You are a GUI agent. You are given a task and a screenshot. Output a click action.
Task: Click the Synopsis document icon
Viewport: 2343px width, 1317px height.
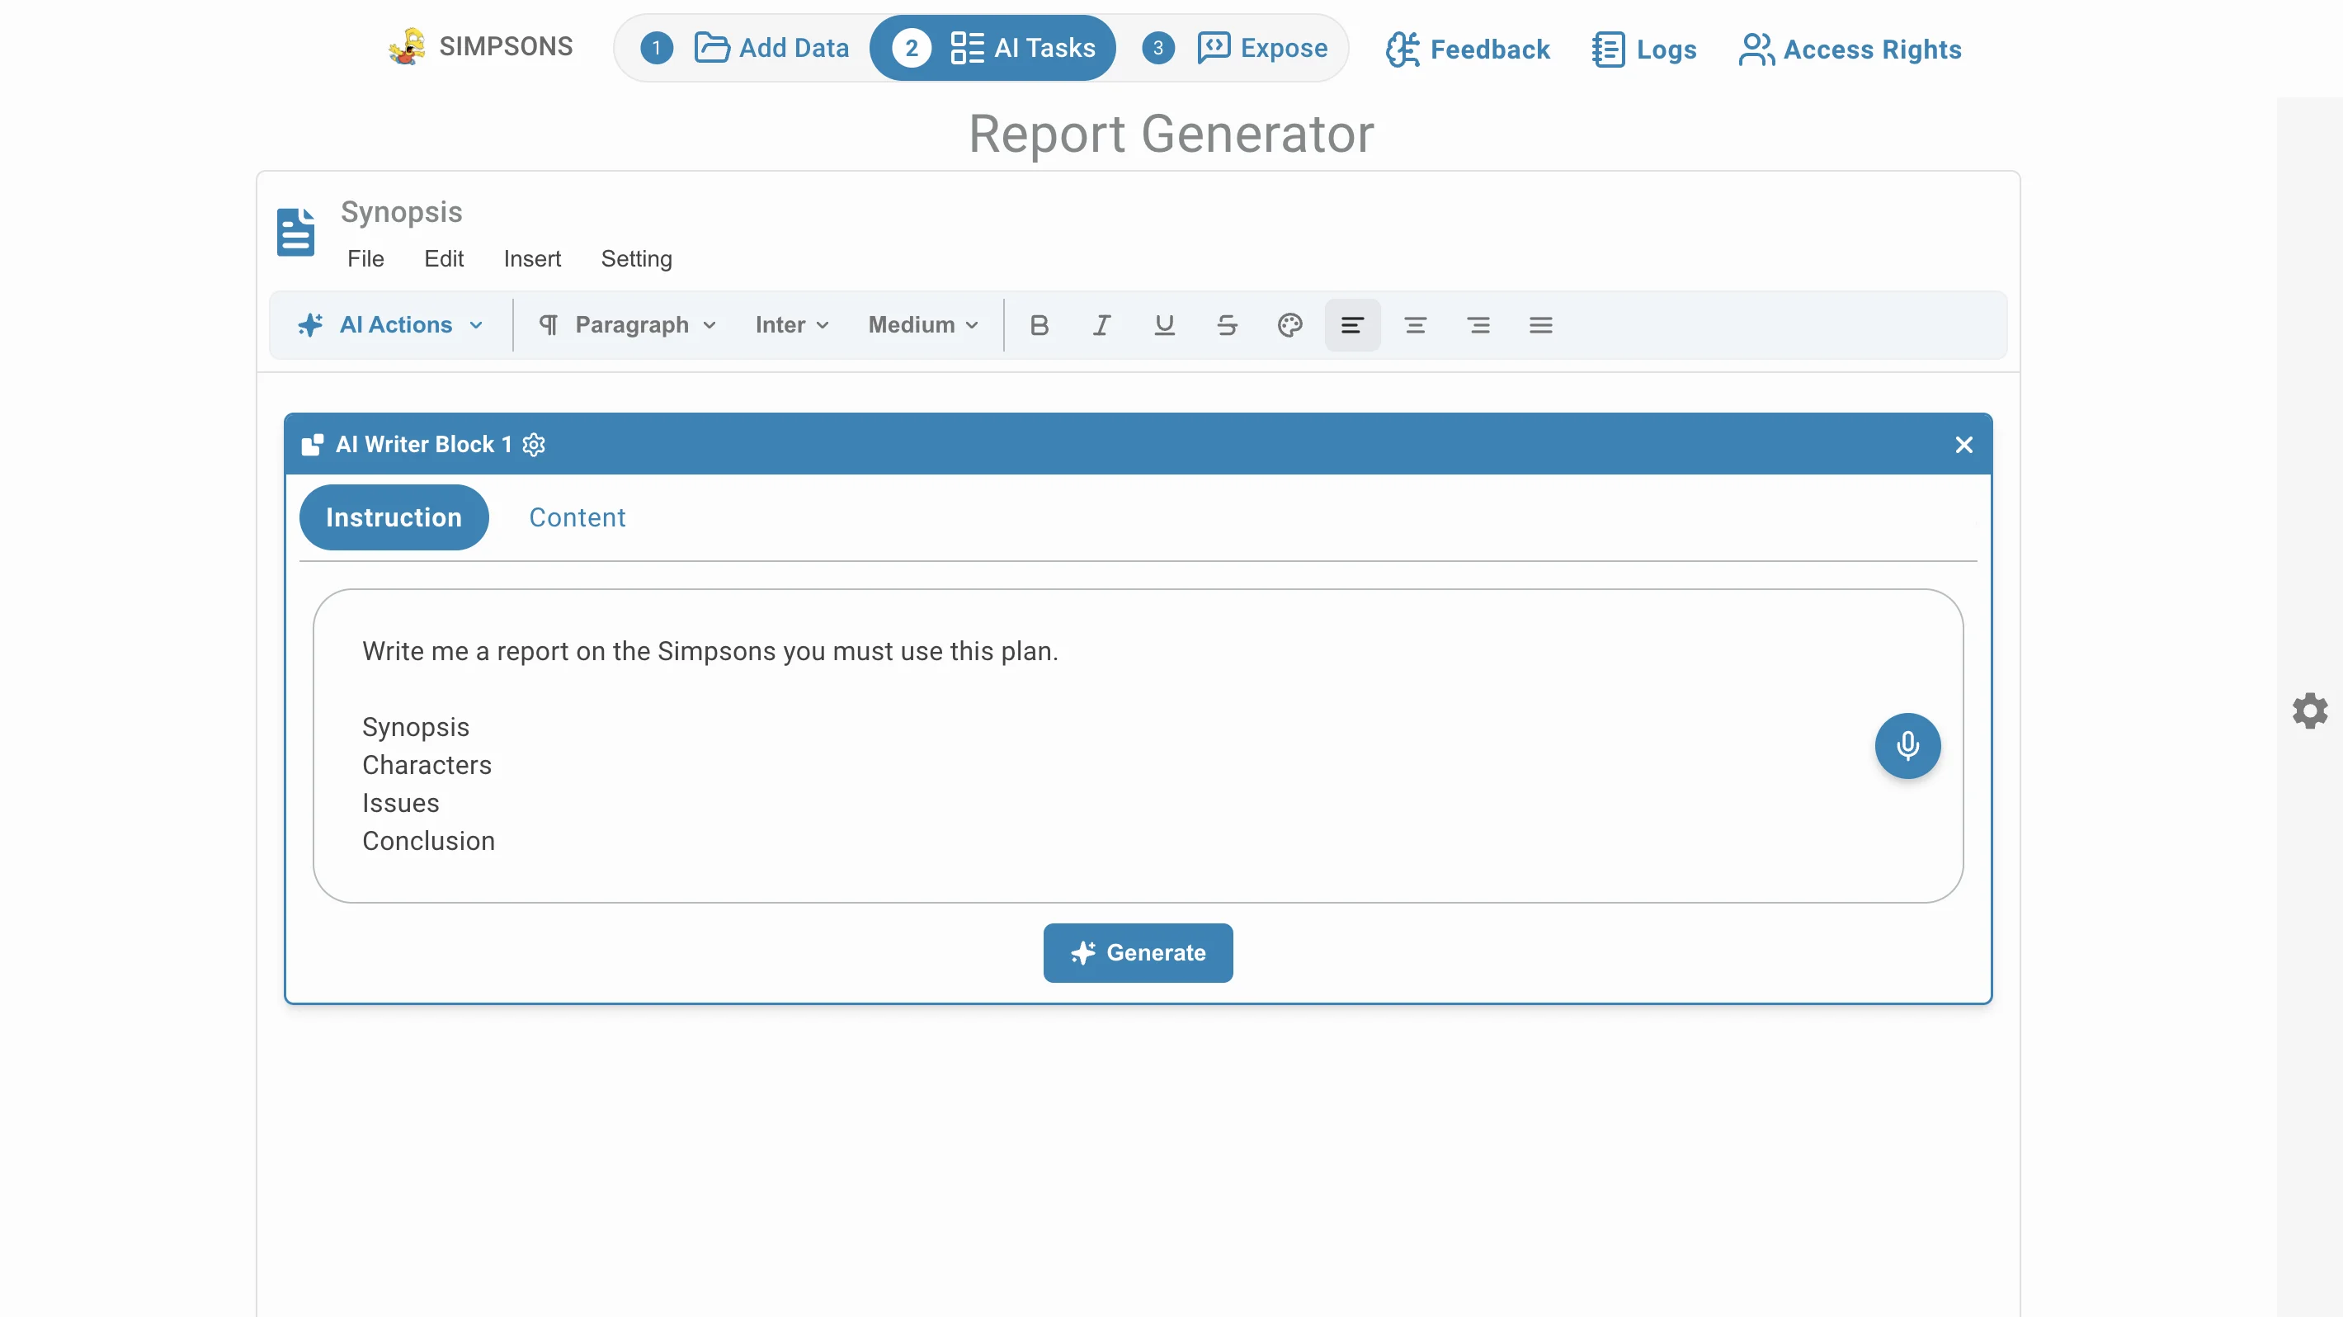coord(295,232)
